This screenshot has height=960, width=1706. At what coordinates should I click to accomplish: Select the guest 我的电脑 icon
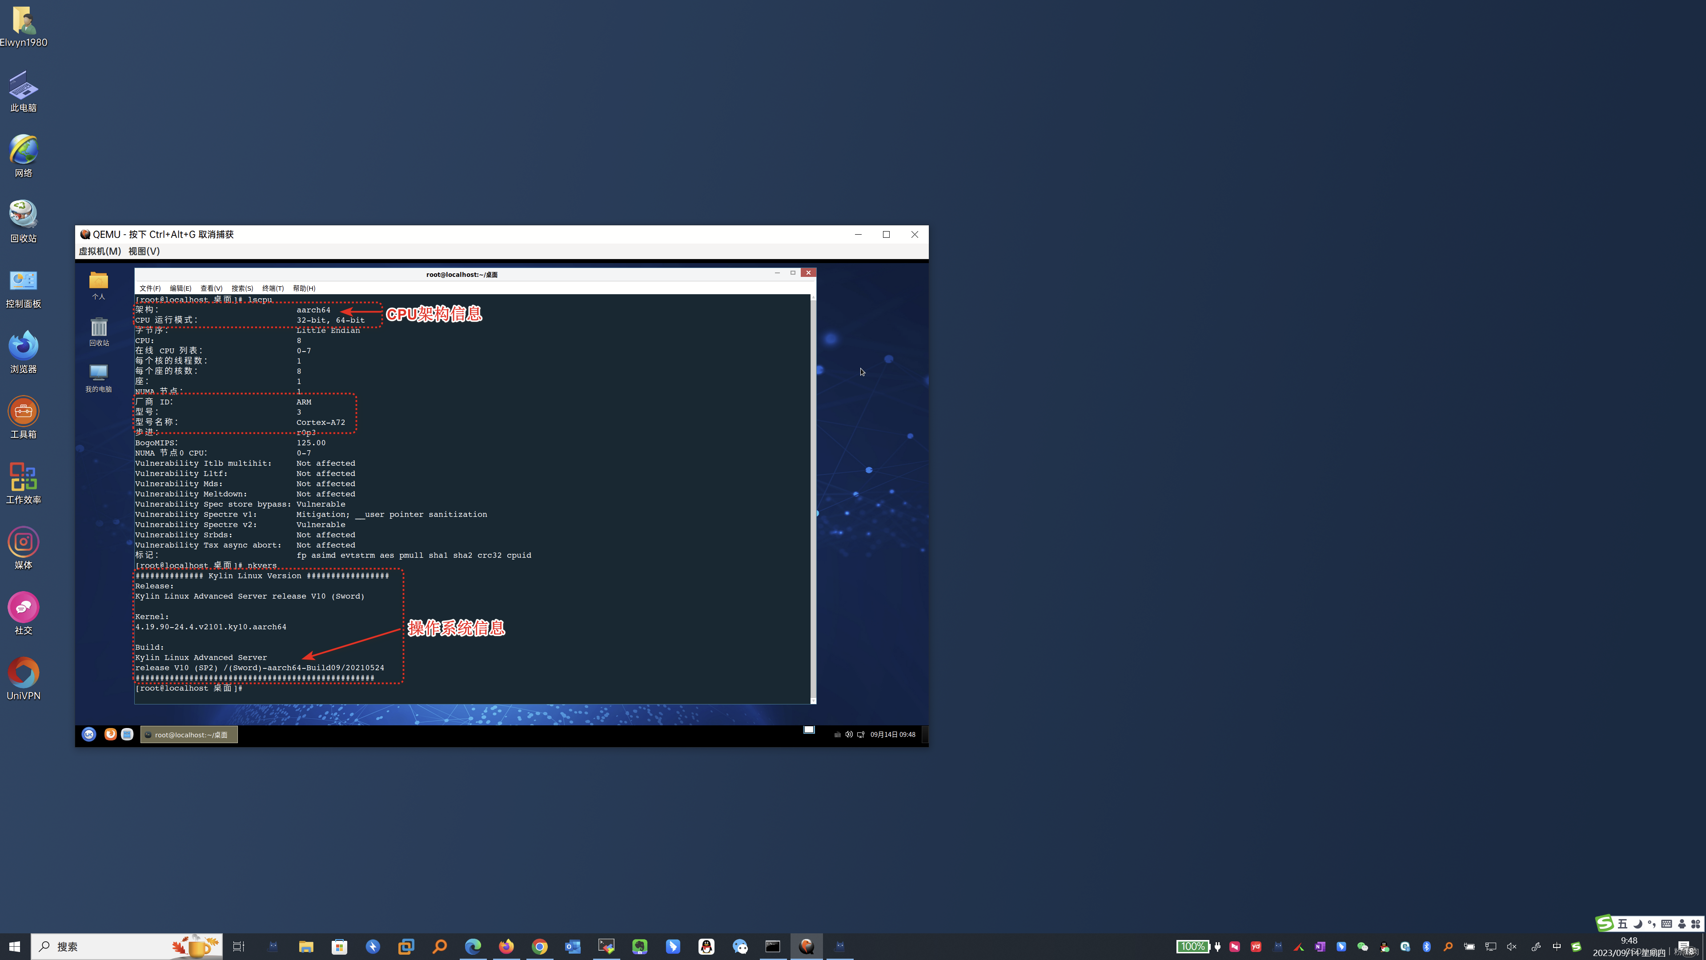click(x=99, y=379)
